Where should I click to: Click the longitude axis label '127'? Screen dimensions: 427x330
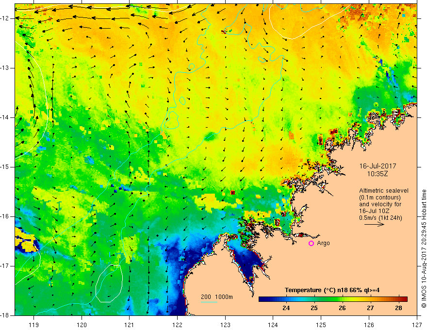pos(417,325)
